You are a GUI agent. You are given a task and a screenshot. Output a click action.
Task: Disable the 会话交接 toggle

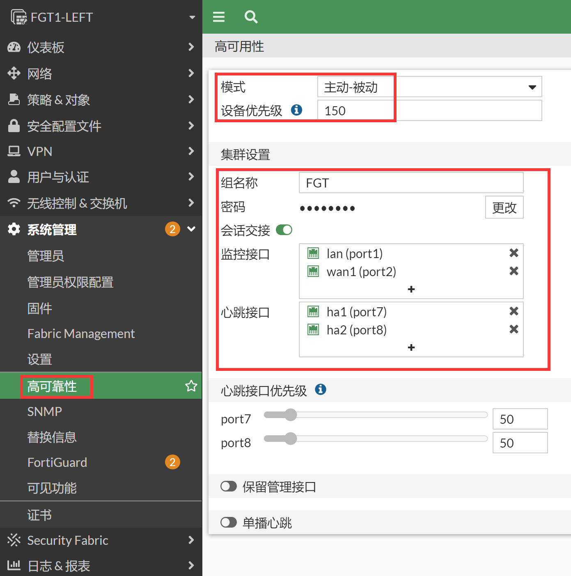tap(284, 230)
